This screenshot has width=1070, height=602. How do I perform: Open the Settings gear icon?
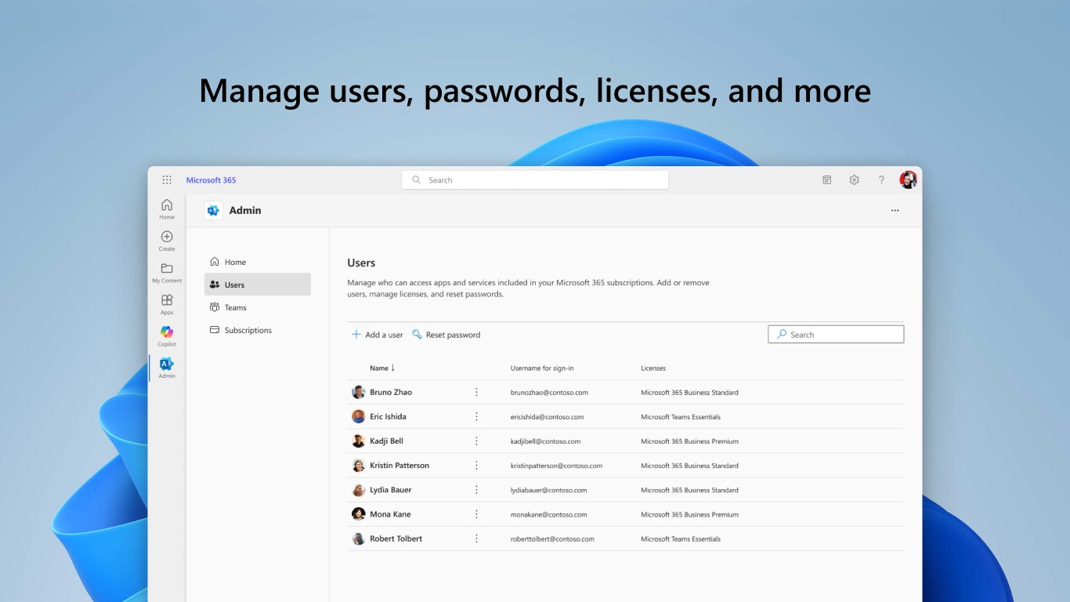coord(854,180)
